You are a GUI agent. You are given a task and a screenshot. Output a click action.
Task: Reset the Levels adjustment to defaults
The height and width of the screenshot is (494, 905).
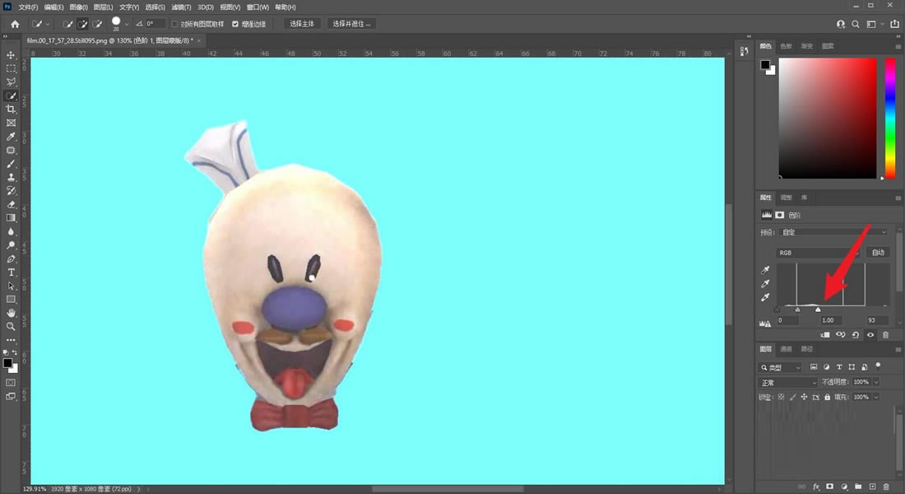pyautogui.click(x=856, y=335)
